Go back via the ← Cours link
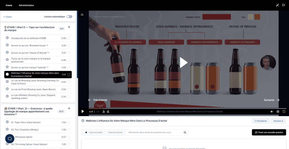 8,17
